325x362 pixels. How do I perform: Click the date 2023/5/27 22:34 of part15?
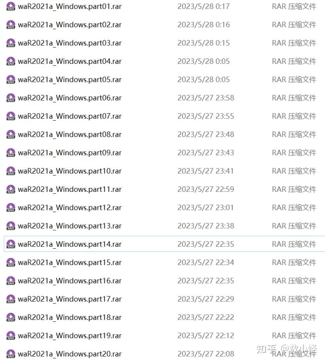pos(206,263)
